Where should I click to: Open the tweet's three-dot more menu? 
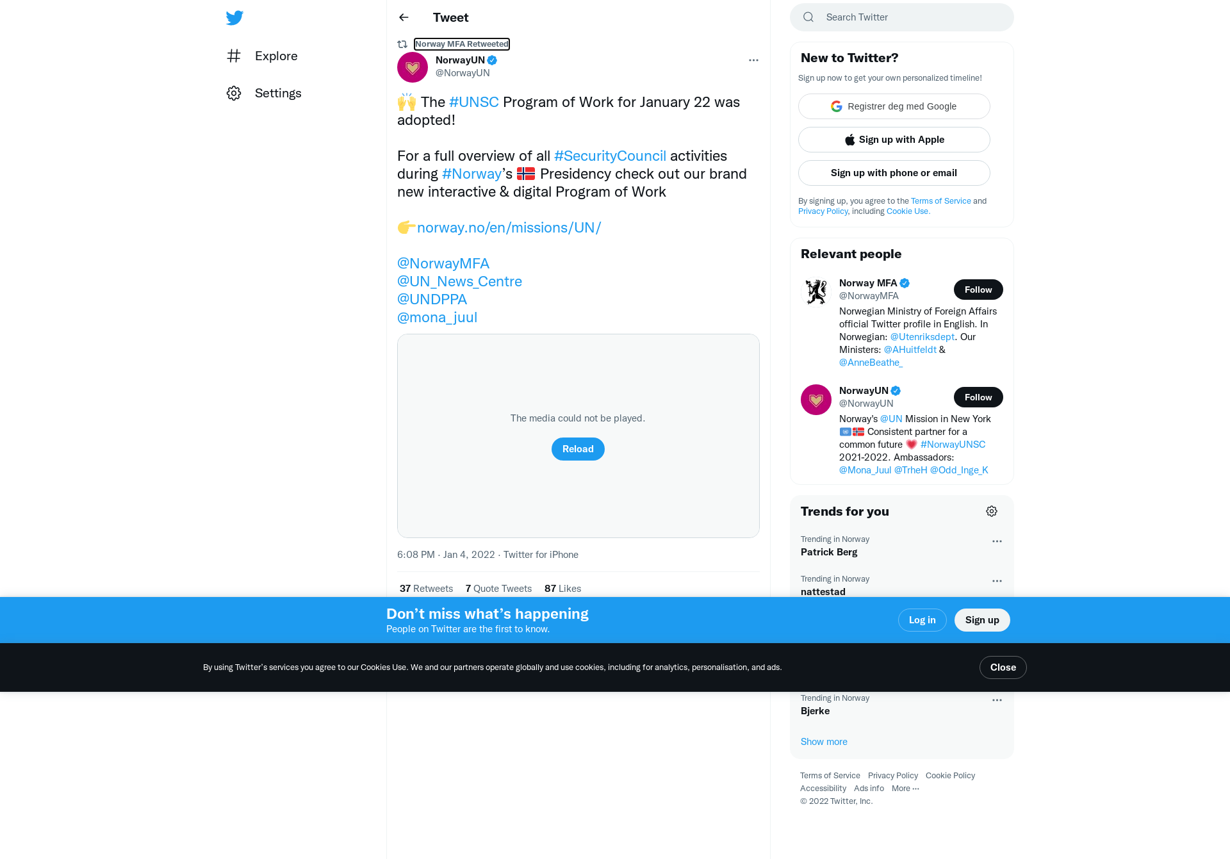[753, 60]
